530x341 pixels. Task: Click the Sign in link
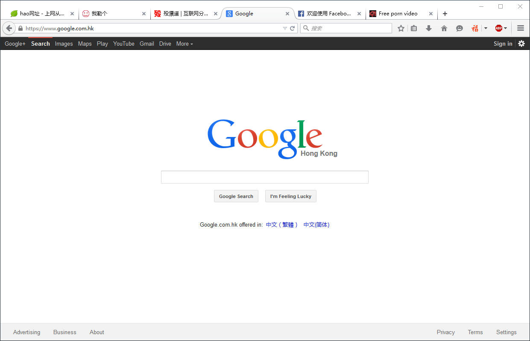tap(503, 44)
